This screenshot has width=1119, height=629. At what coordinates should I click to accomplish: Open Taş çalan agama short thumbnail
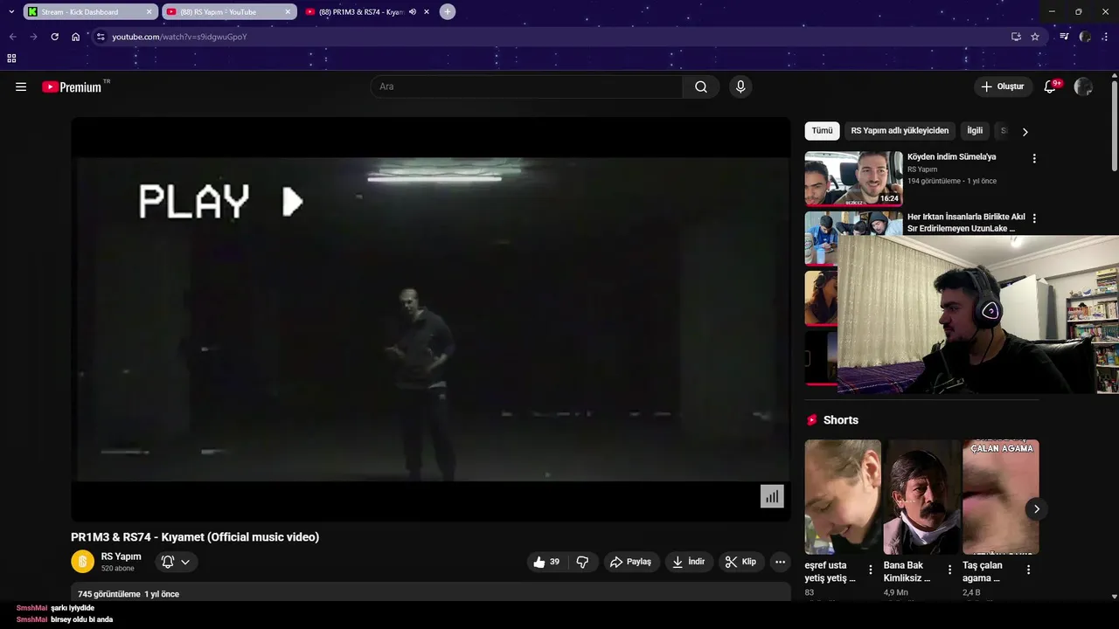(x=1000, y=497)
